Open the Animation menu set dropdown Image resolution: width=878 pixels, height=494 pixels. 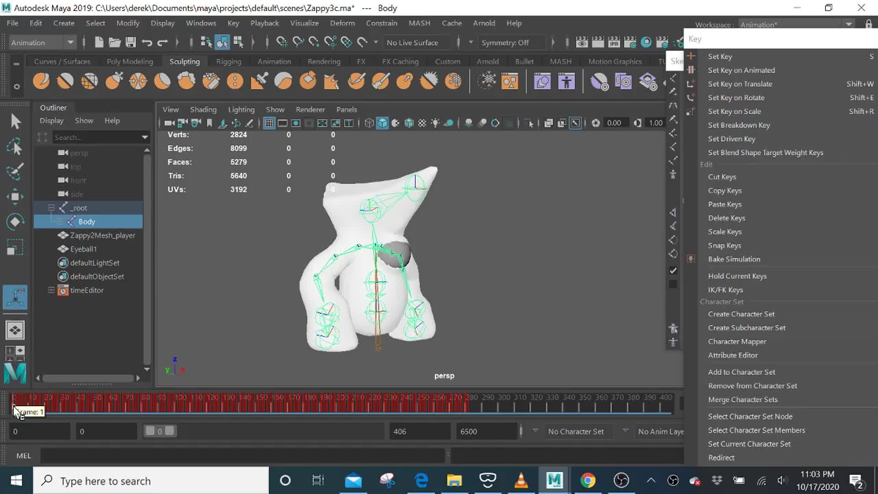coord(42,42)
